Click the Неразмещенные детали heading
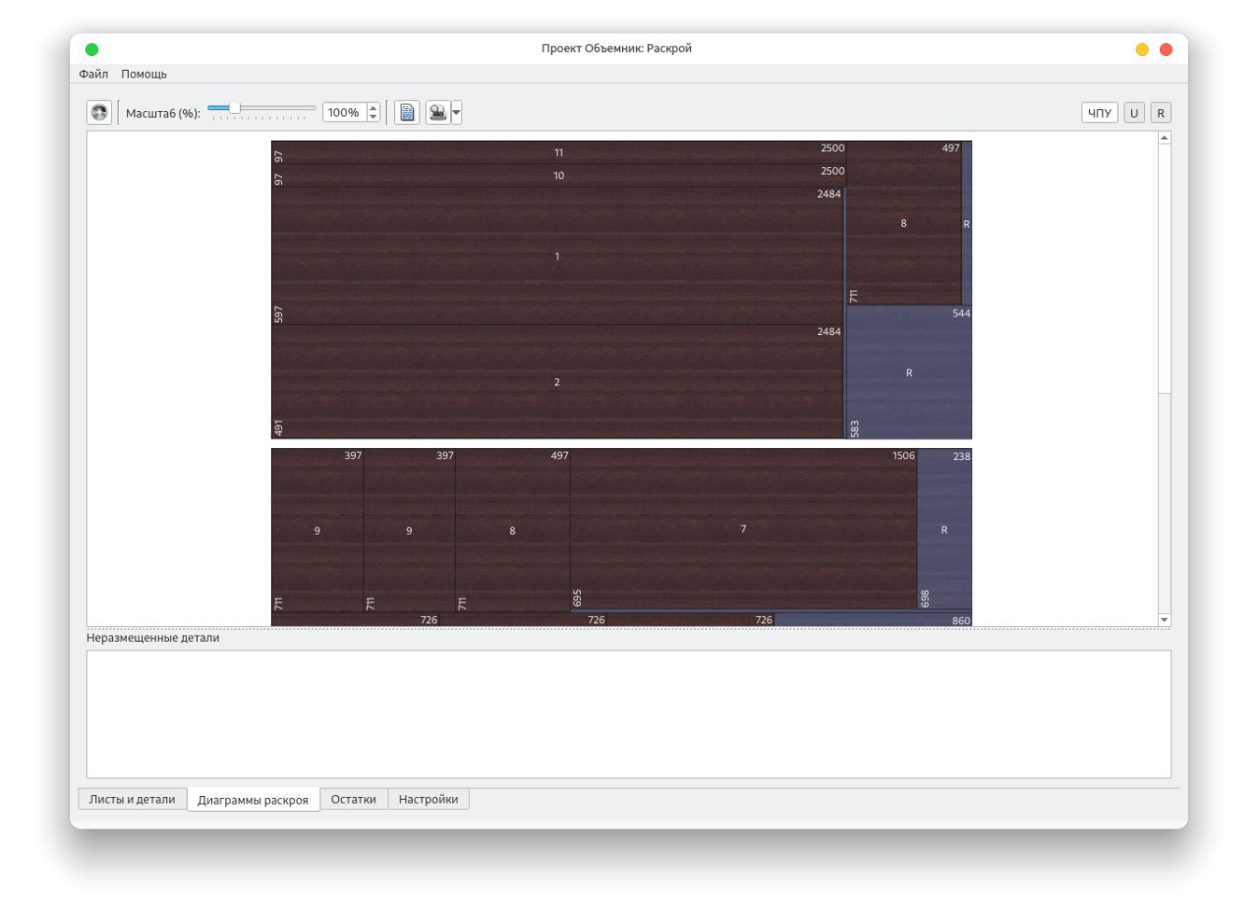Screen dimensions: 1258x908 tap(153, 638)
